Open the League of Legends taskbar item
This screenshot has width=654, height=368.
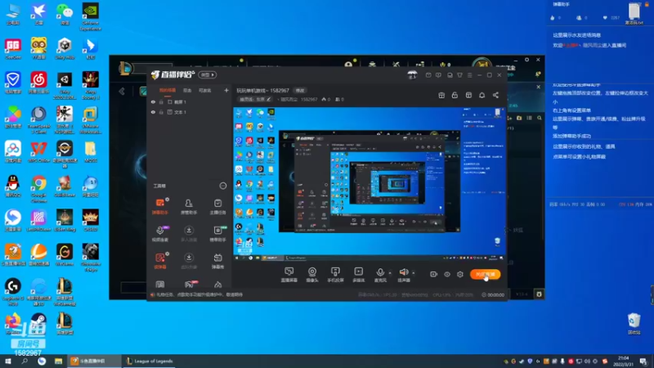point(150,361)
